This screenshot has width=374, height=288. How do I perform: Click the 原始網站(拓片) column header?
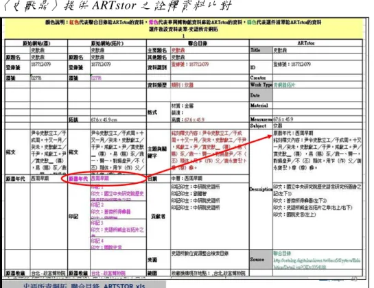[107, 43]
